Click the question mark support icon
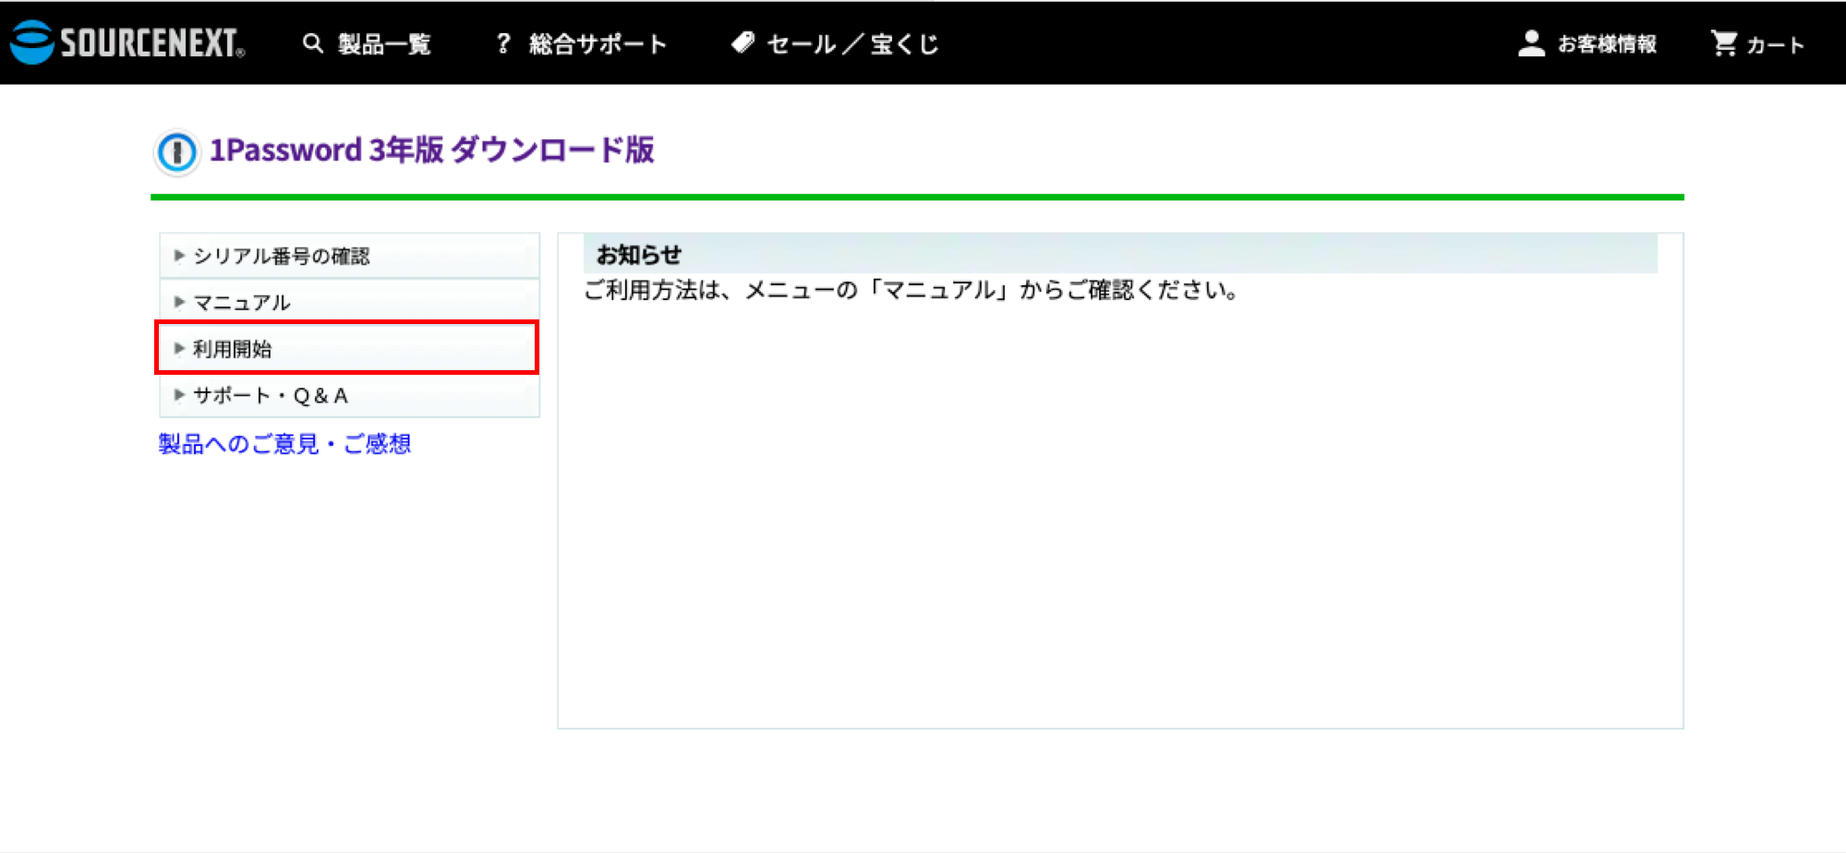Screen dimensions: 1846x853 [x=503, y=43]
